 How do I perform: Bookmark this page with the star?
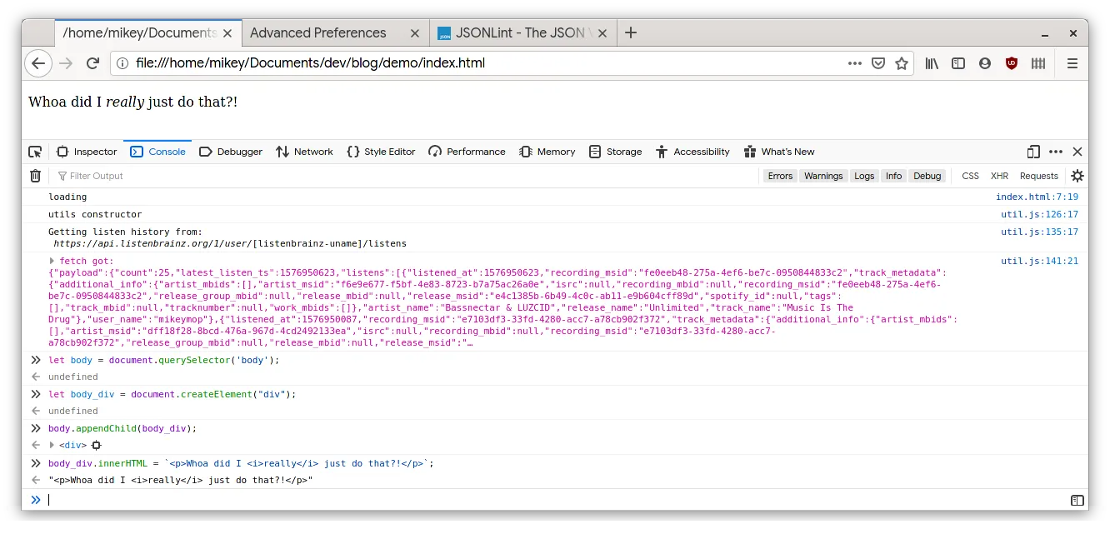[902, 63]
